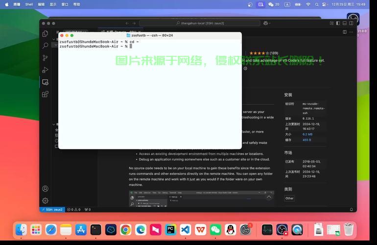The image size is (377, 245).
Task: Open the 终端 (Terminal) application menu
Action: [x=17, y=4]
